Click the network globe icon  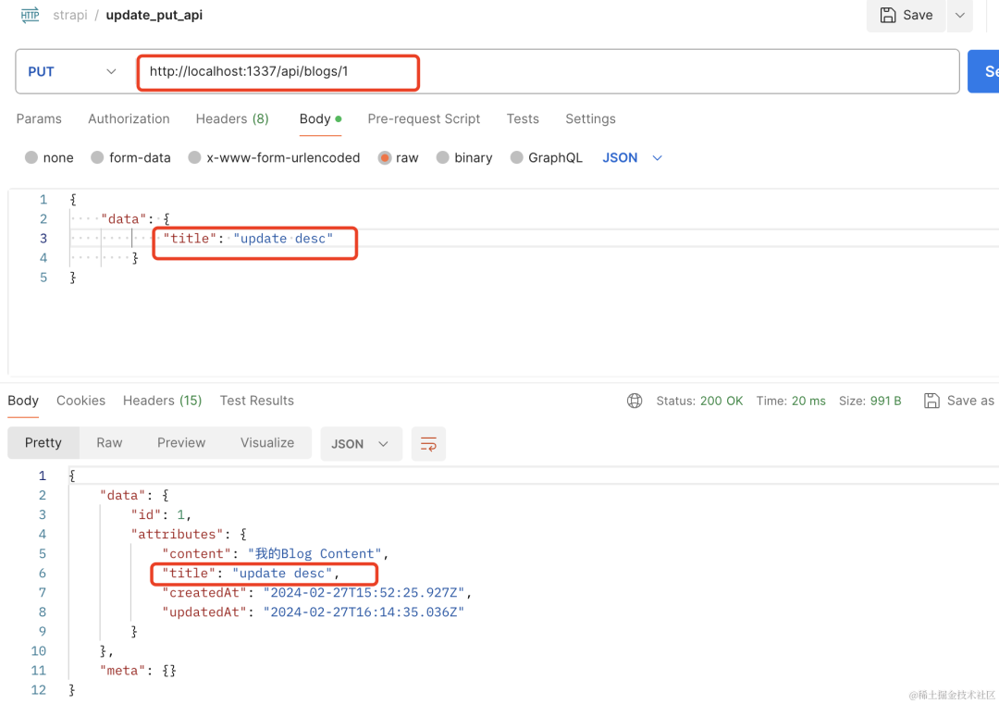tap(635, 401)
